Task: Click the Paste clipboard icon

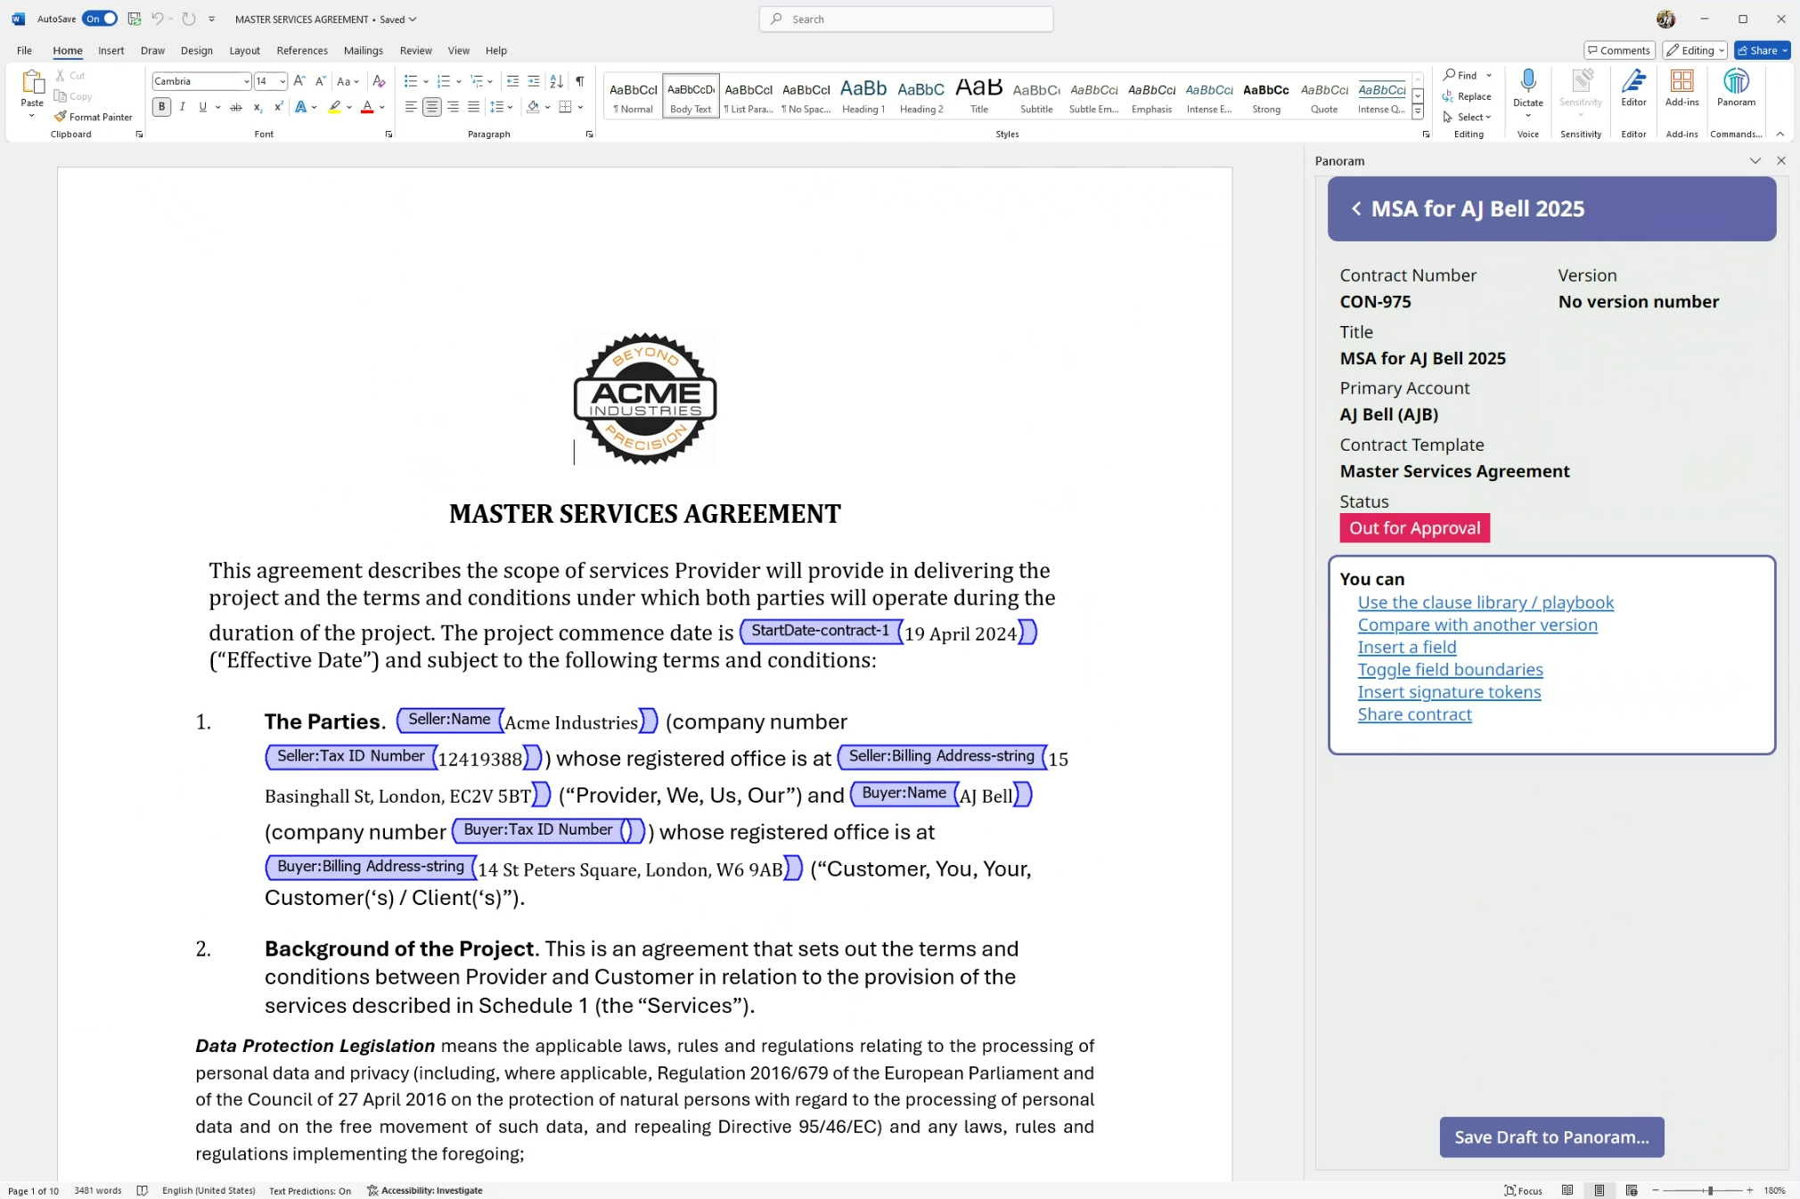Action: tap(32, 83)
